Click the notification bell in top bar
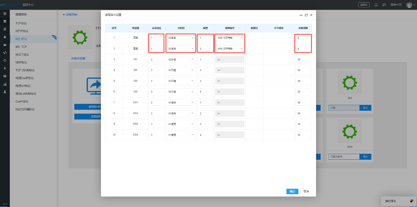Screen dimensions: 417x207 pos(376,5)
